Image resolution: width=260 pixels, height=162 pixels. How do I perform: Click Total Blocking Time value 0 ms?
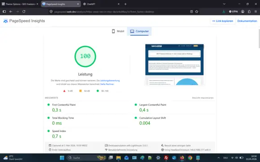(57, 123)
